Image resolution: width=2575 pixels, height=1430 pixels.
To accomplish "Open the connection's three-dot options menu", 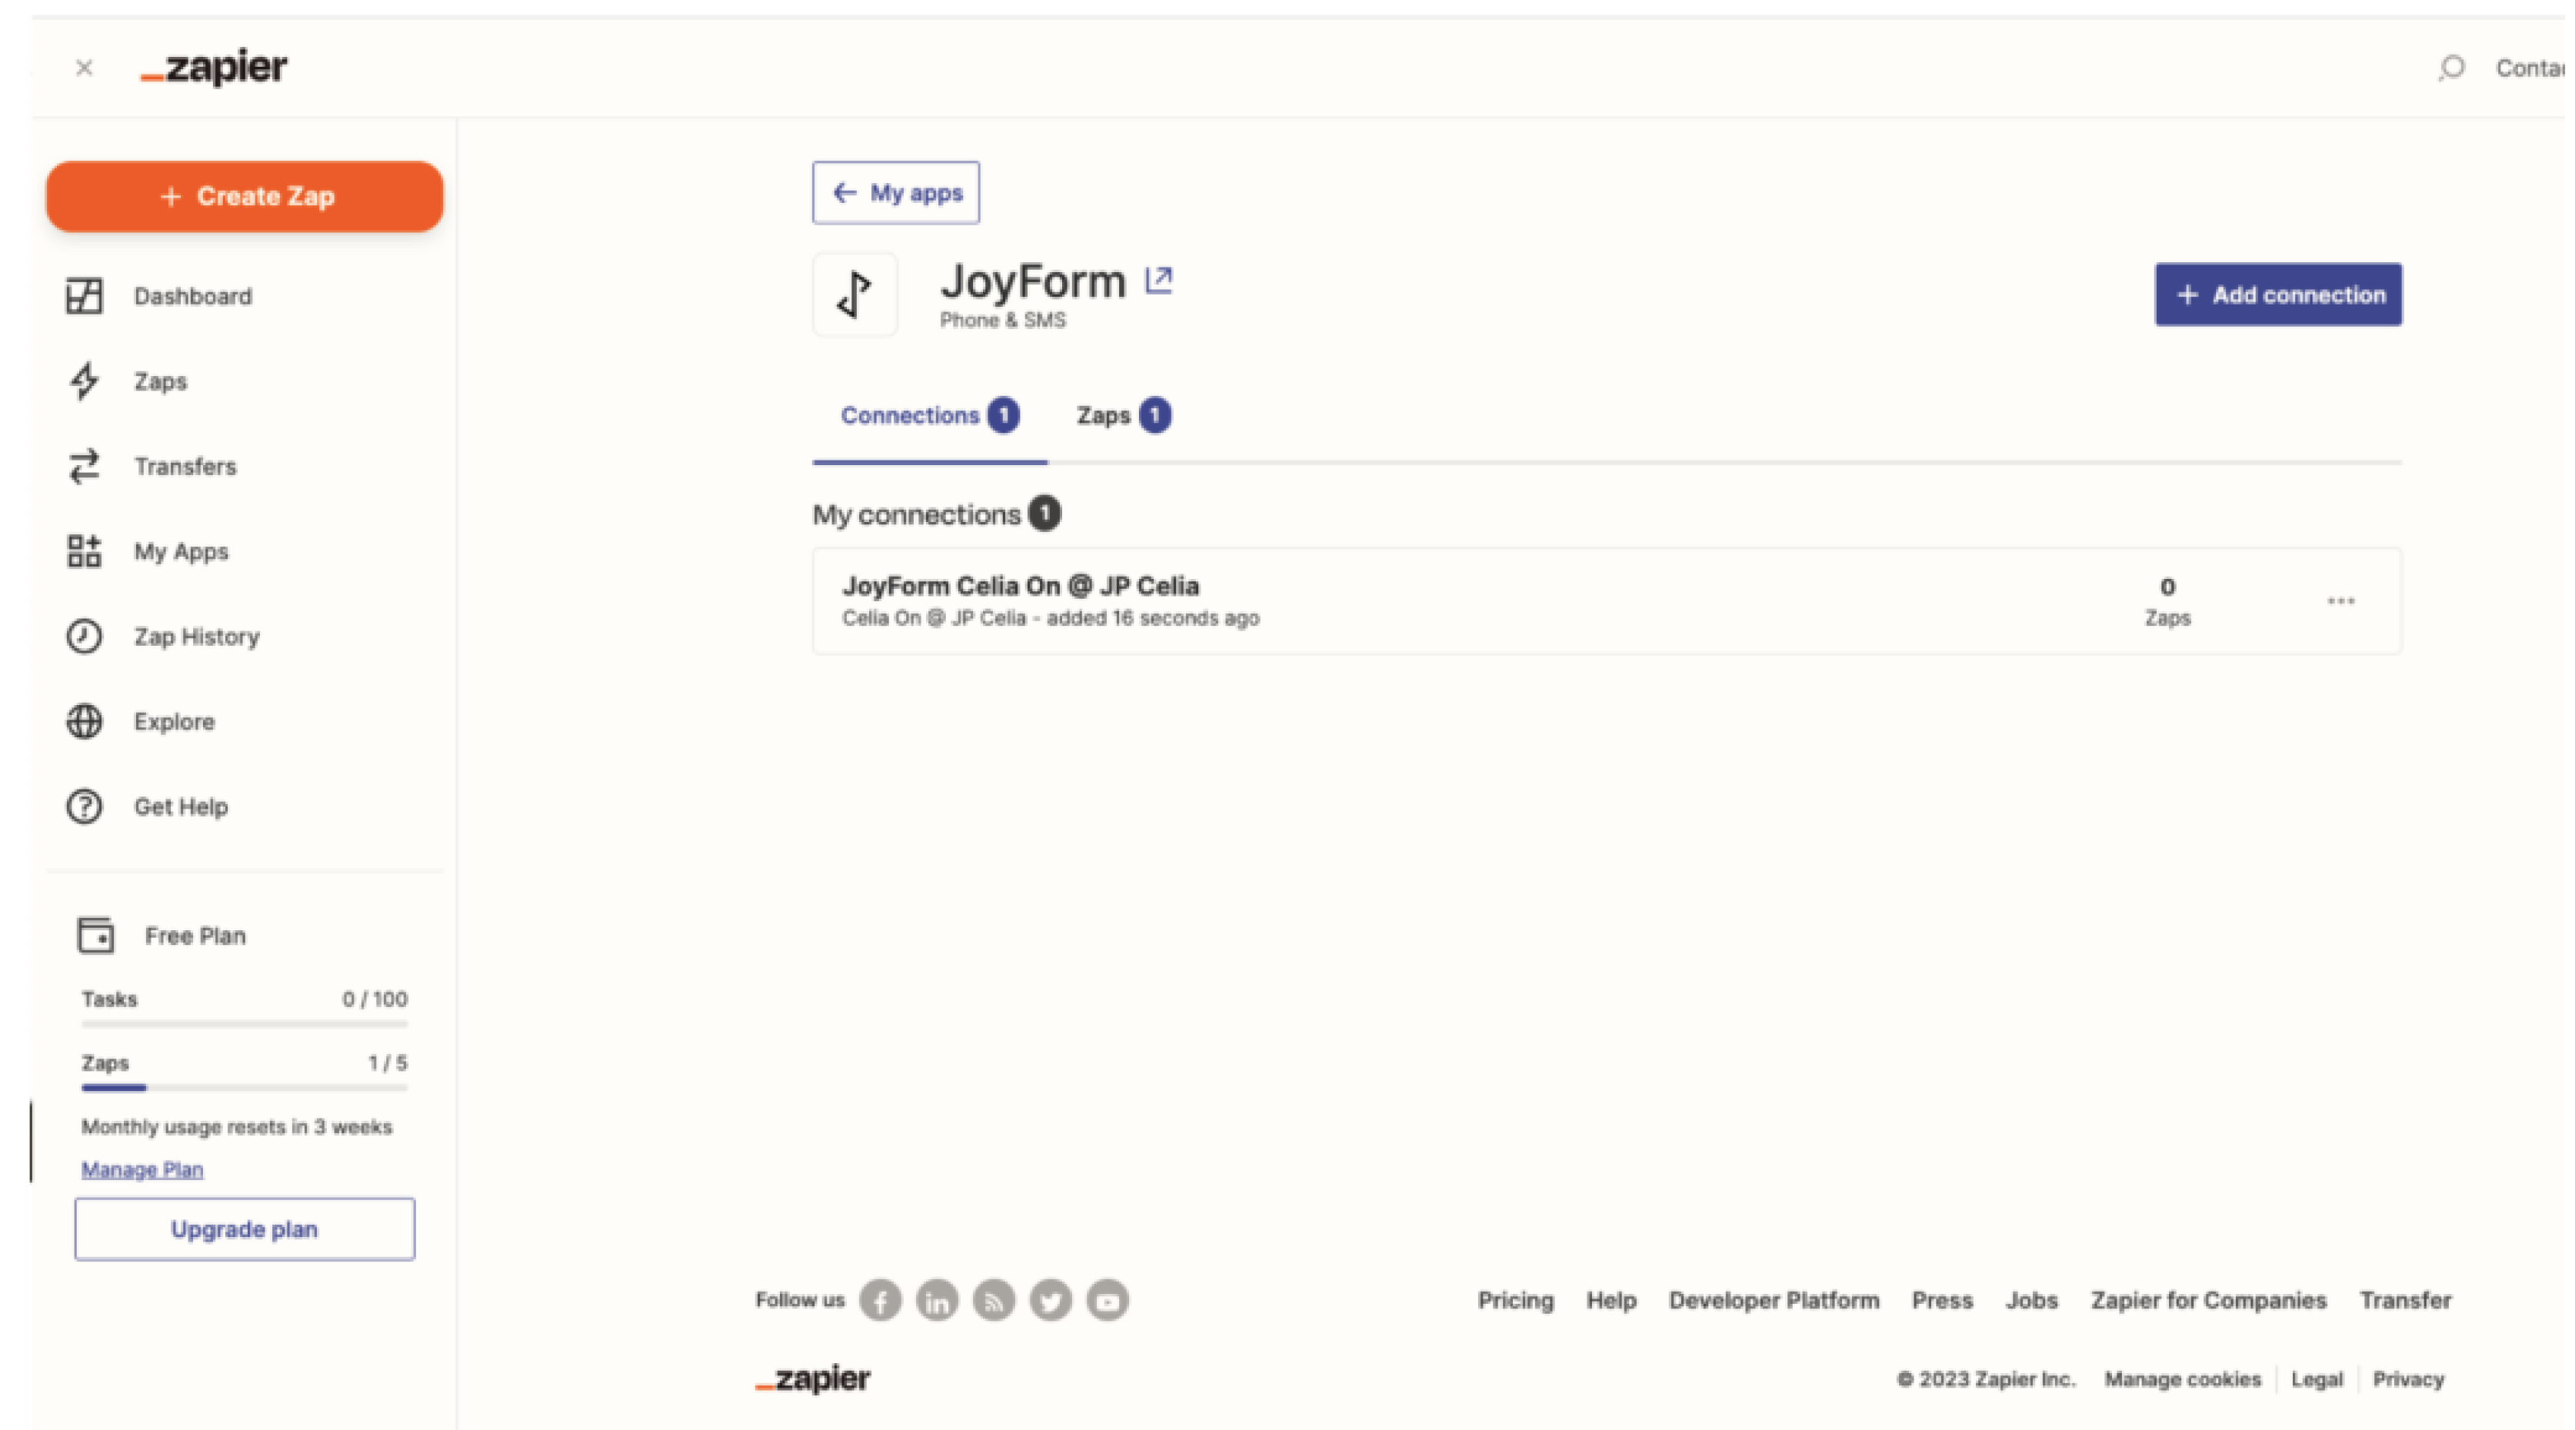I will [x=2341, y=600].
